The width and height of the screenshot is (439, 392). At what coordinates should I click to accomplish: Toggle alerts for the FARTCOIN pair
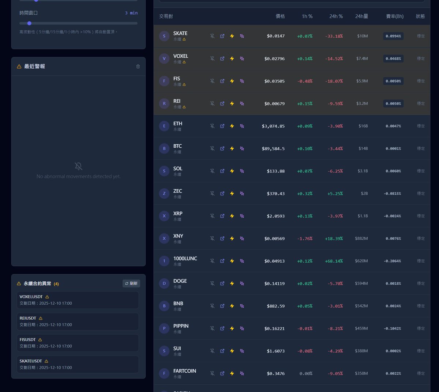[212, 373]
